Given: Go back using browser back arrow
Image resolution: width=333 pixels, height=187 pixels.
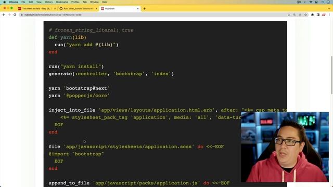Looking at the screenshot, I should pyautogui.click(x=4, y=15).
